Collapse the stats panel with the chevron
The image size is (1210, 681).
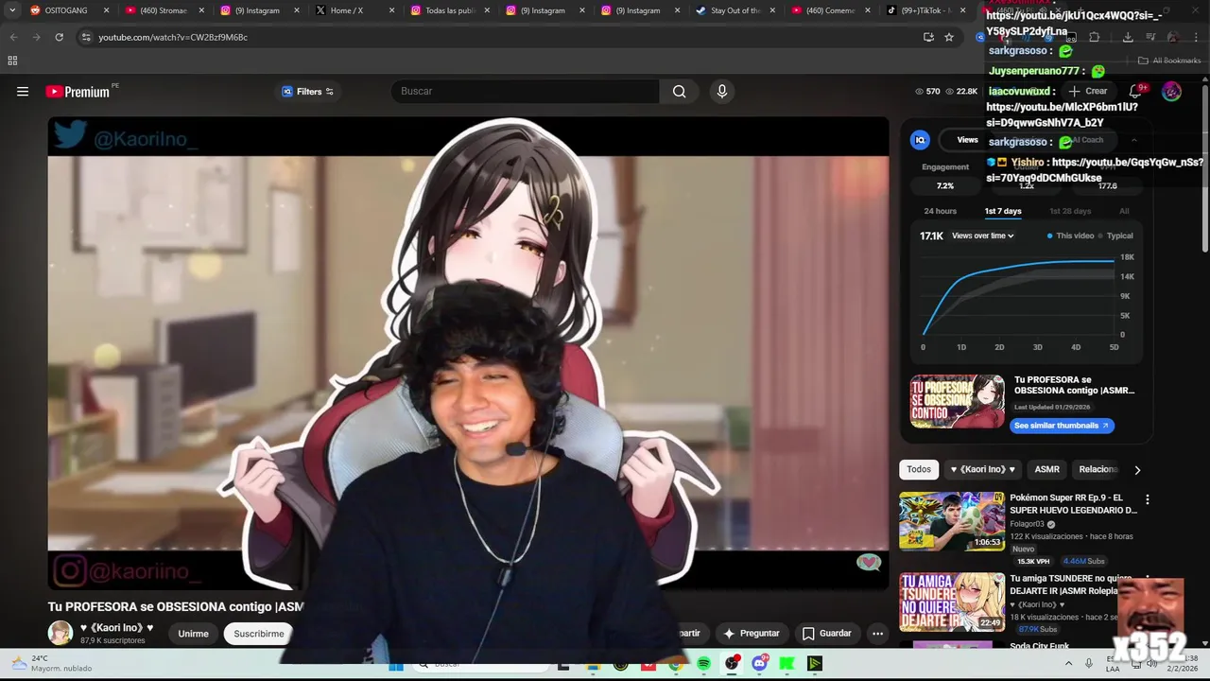1133,140
